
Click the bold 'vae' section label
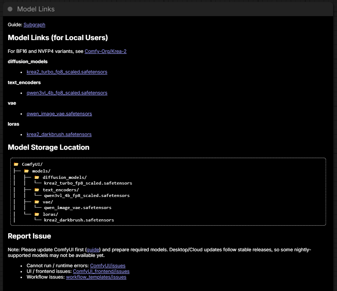12,103
